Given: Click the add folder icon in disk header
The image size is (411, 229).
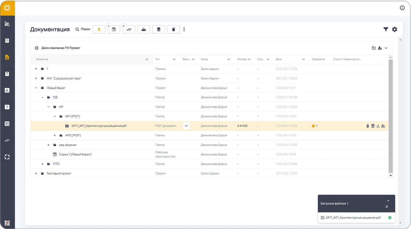Looking at the screenshot, I should 373,48.
